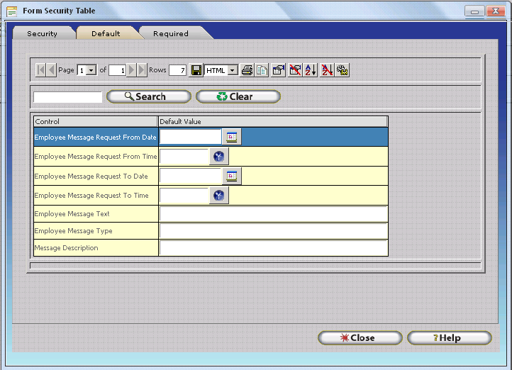Image resolution: width=512 pixels, height=370 pixels.
Task: Open time picker for Request To Time
Action: coord(219,196)
